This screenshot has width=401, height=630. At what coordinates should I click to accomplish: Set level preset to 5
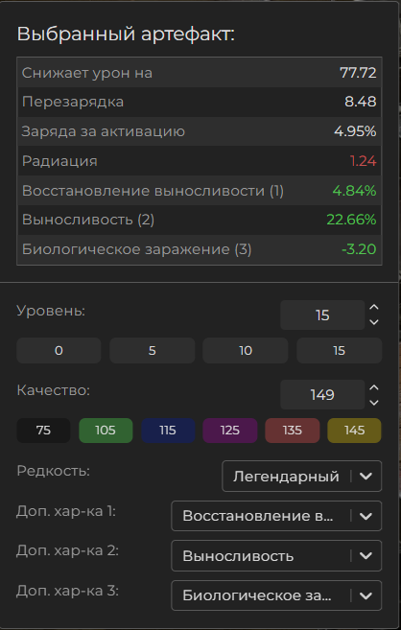click(x=153, y=350)
